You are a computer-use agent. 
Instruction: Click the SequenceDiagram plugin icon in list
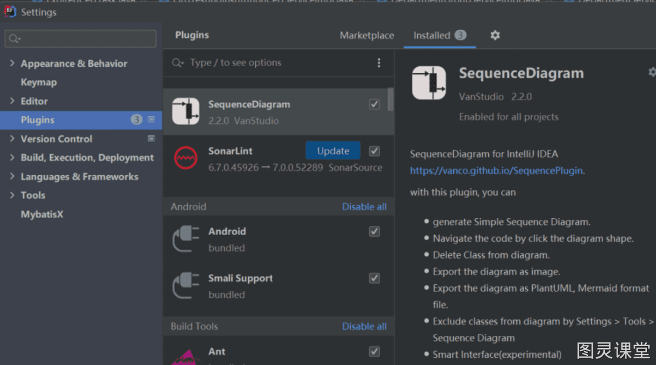(185, 111)
